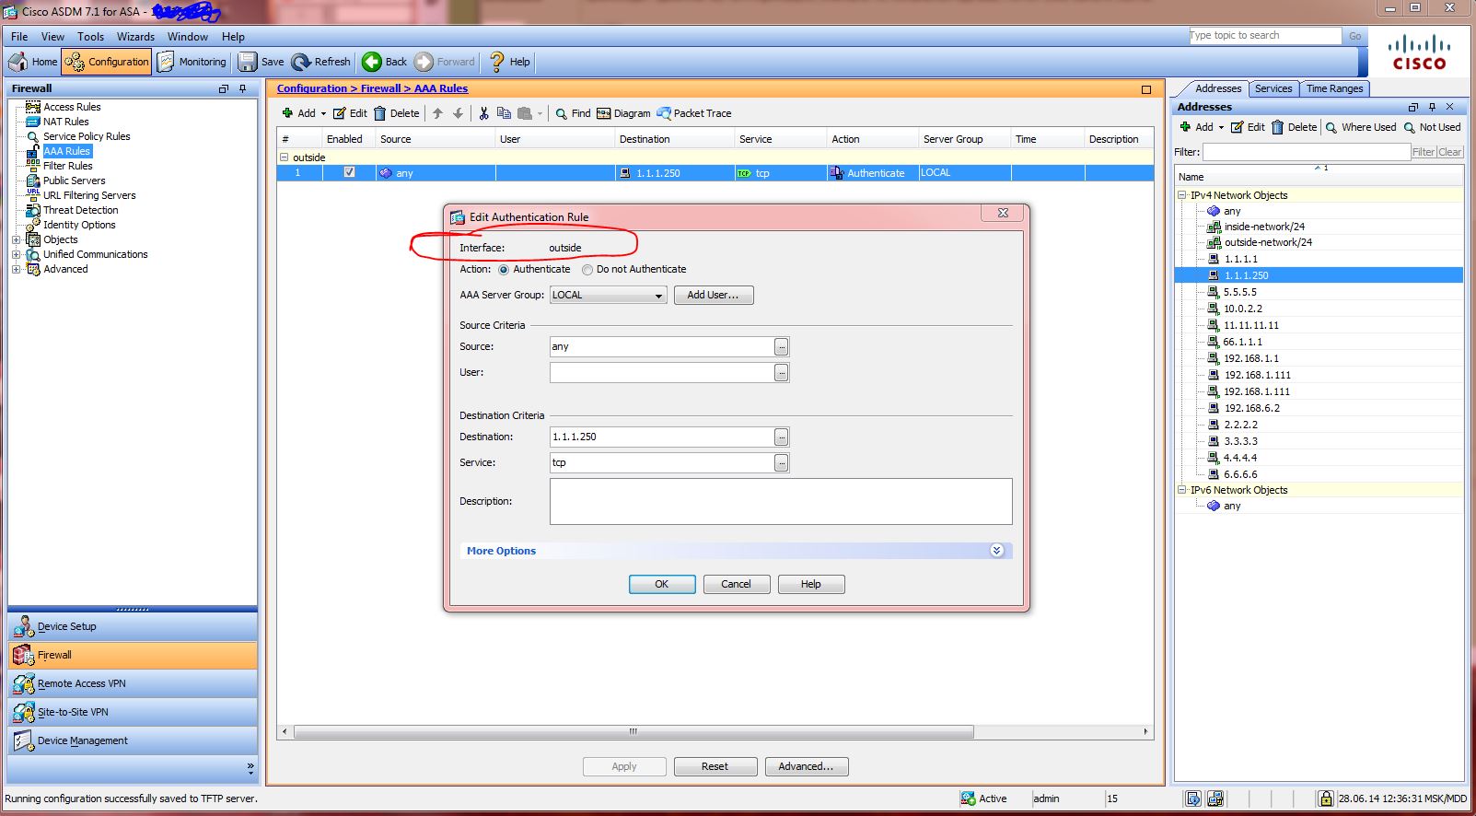Select NAT Rules in the Firewall tree
The width and height of the screenshot is (1476, 816).
tap(66, 122)
